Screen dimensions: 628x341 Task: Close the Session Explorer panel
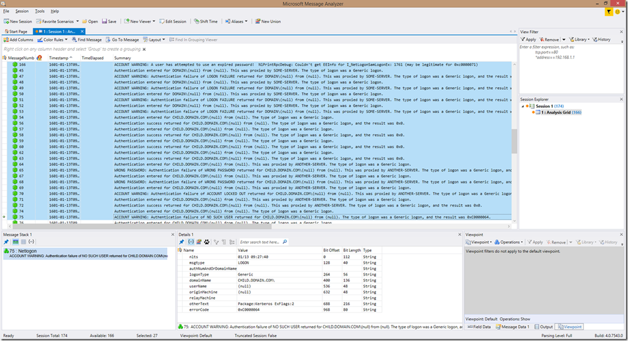(x=621, y=99)
